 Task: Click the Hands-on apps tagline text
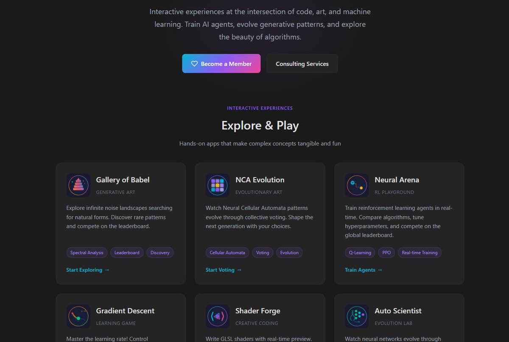click(260, 143)
